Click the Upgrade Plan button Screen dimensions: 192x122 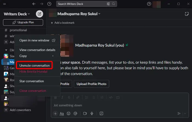23,22
